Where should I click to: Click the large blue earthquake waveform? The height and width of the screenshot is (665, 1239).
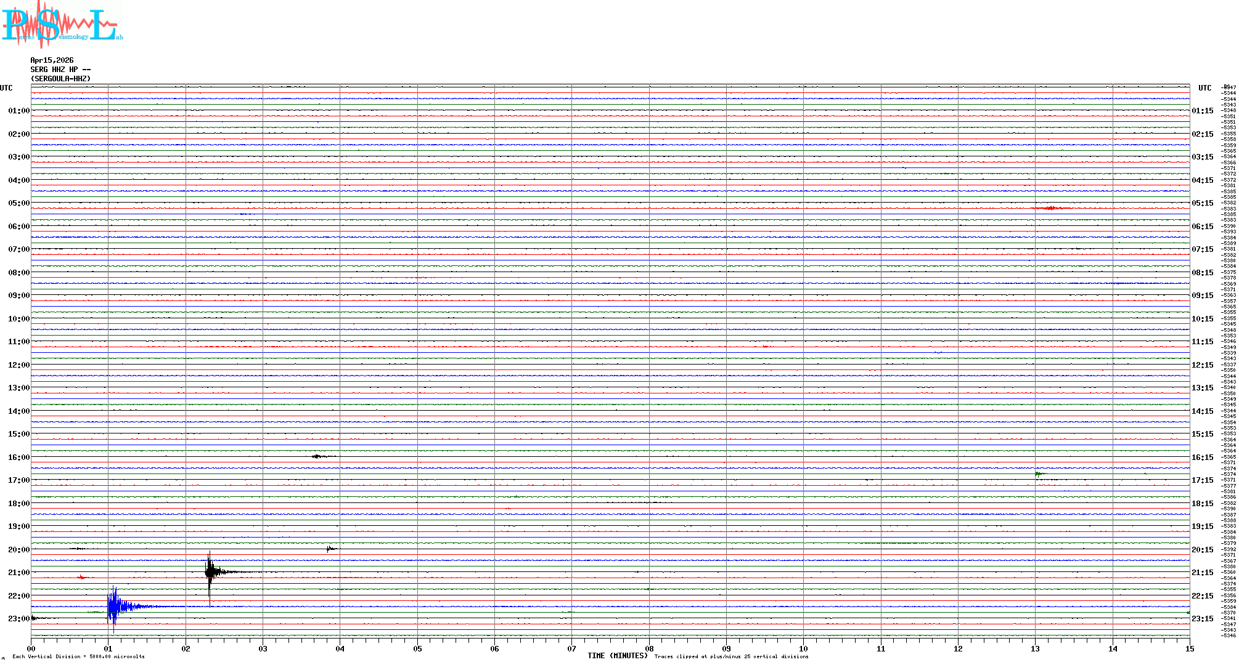(x=115, y=607)
